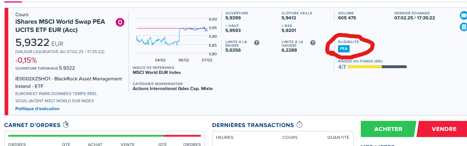This screenshot has width=467, height=146.
Task: Click the HEURES column header
Action: coord(225,137)
